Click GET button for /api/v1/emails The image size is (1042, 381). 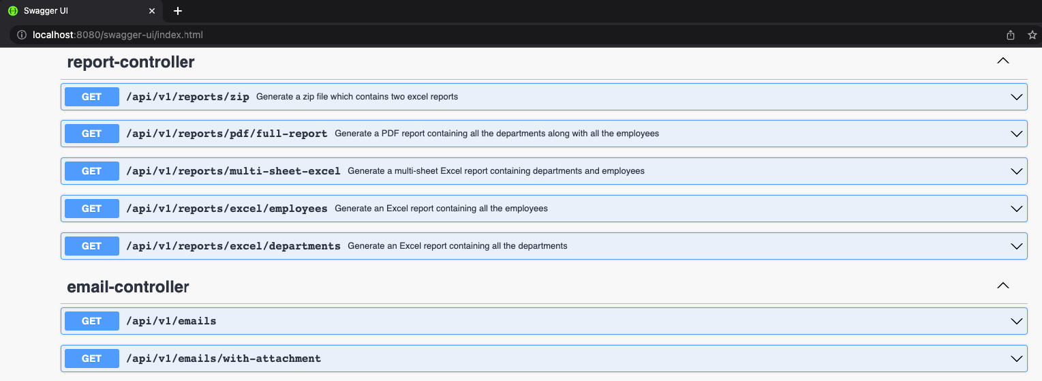point(92,321)
